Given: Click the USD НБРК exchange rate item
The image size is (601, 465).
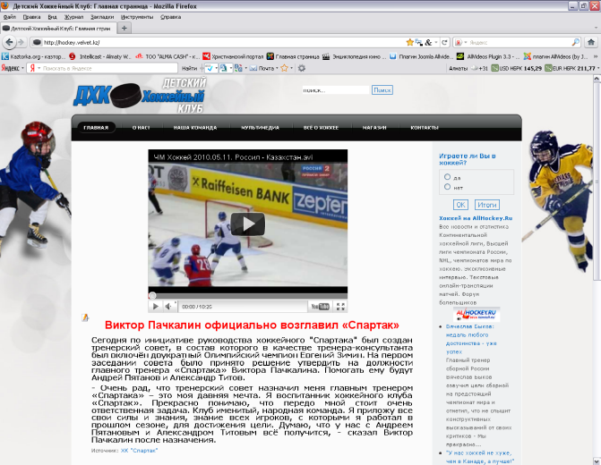Looking at the screenshot, I should pyautogui.click(x=517, y=68).
